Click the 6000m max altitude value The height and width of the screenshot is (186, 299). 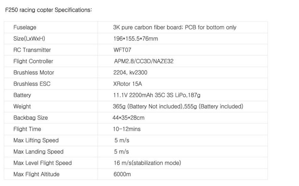122,174
